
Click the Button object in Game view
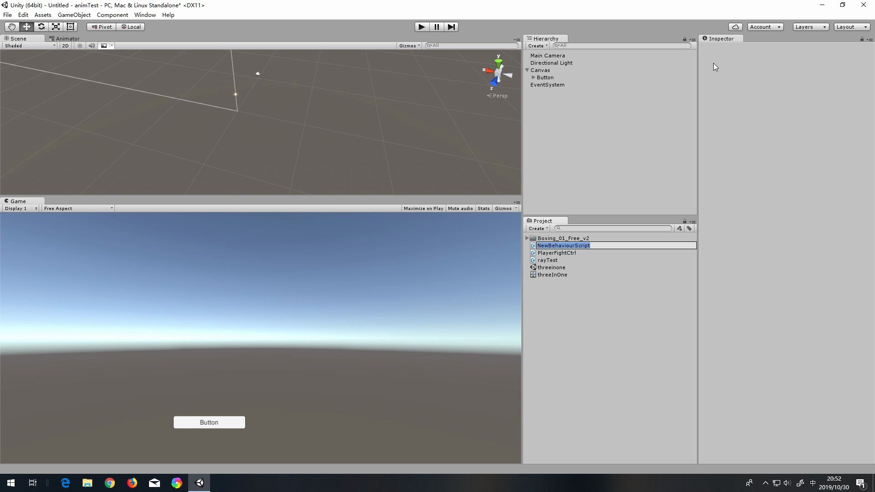click(x=209, y=422)
